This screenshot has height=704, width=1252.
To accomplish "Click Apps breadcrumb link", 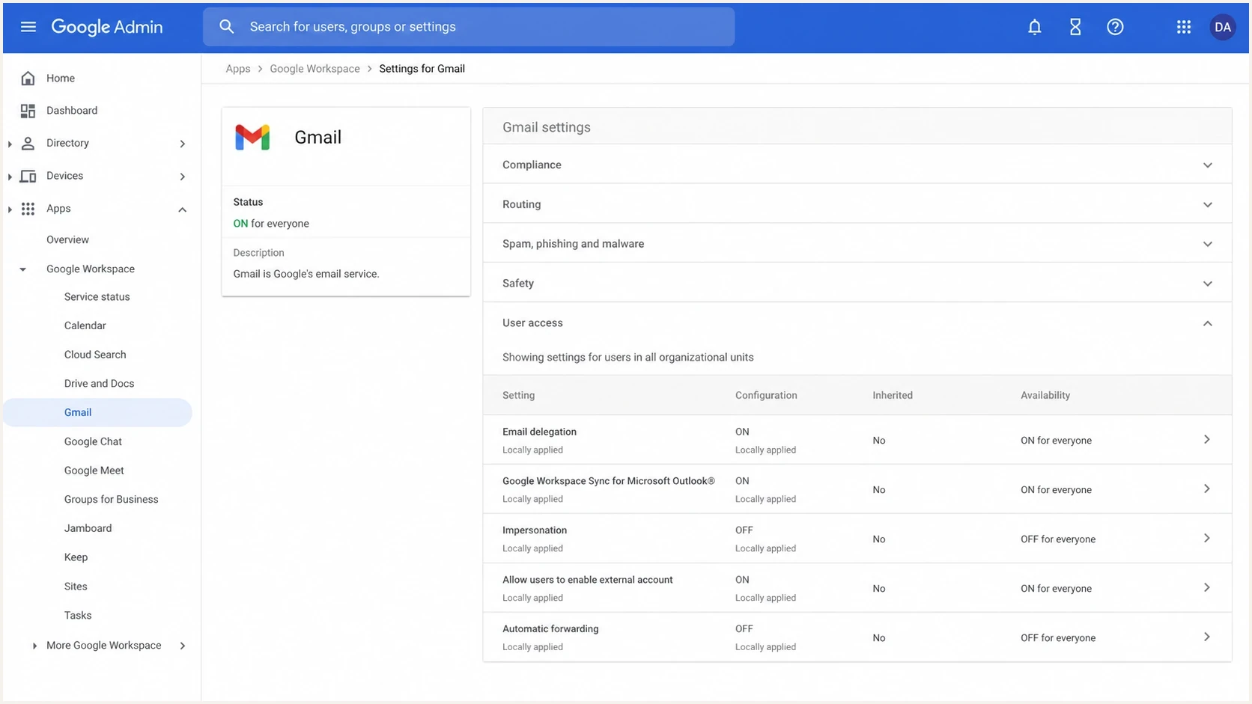I will (238, 69).
